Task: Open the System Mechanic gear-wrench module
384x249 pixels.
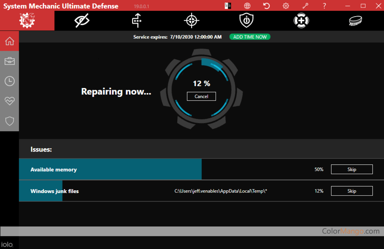Action: point(27,21)
